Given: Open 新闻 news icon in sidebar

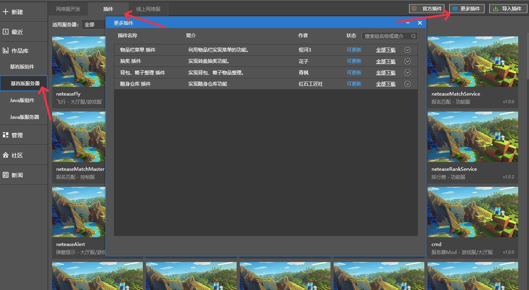Looking at the screenshot, I should point(6,175).
